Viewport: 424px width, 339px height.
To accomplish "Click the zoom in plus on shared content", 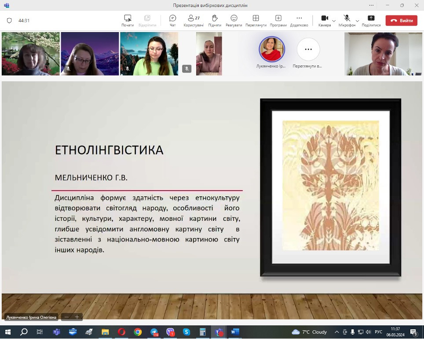I will (x=77, y=317).
